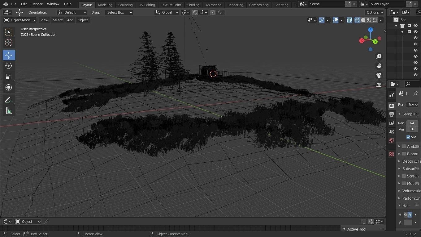
Task: Open the Edit menu
Action: (x=24, y=4)
